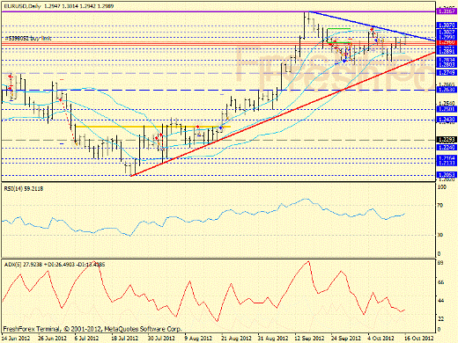Click the RSI scale value 70
This screenshot has height=343, width=458.
(x=440, y=206)
